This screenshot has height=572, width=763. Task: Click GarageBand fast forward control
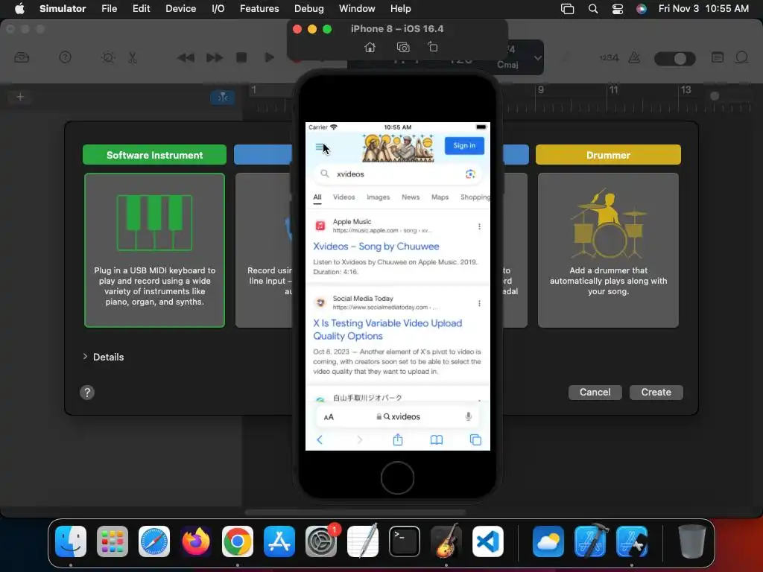[214, 57]
